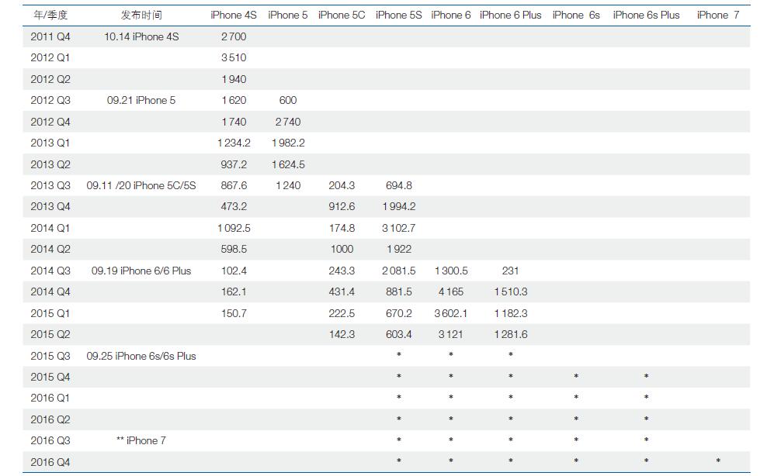Click the value 102.4
This screenshot has width=774, height=476.
tap(234, 271)
